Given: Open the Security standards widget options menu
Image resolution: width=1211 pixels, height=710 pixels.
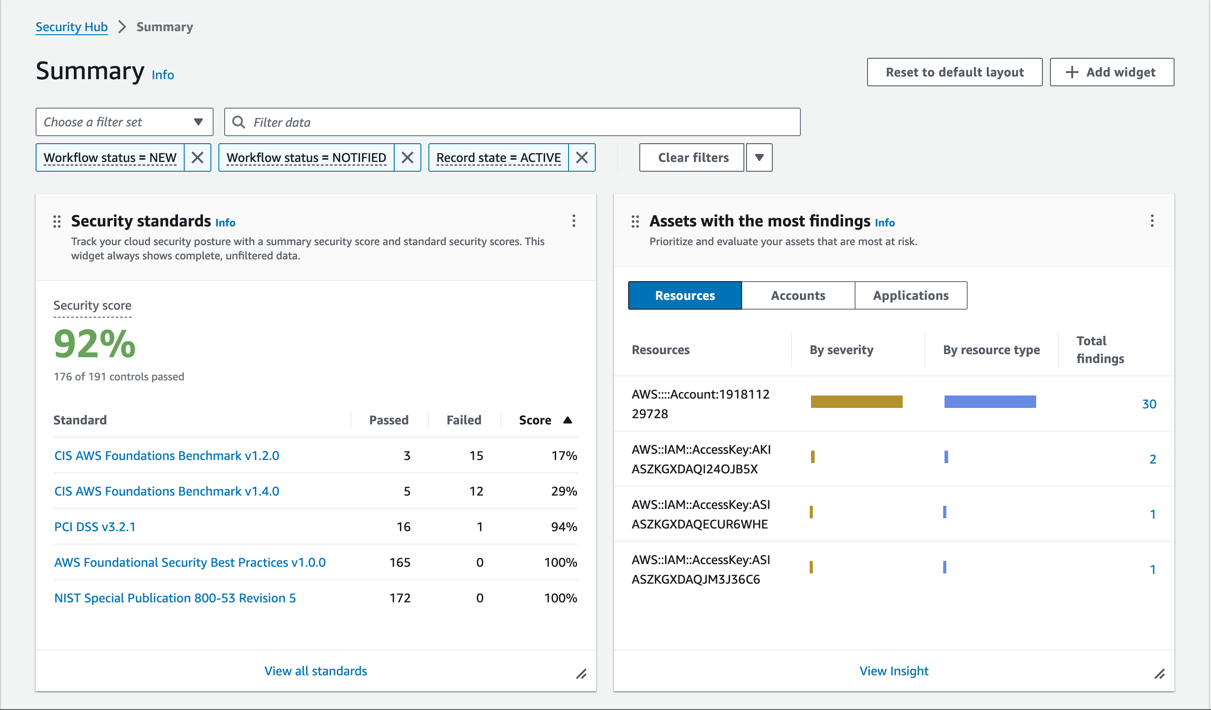Looking at the screenshot, I should pos(574,221).
